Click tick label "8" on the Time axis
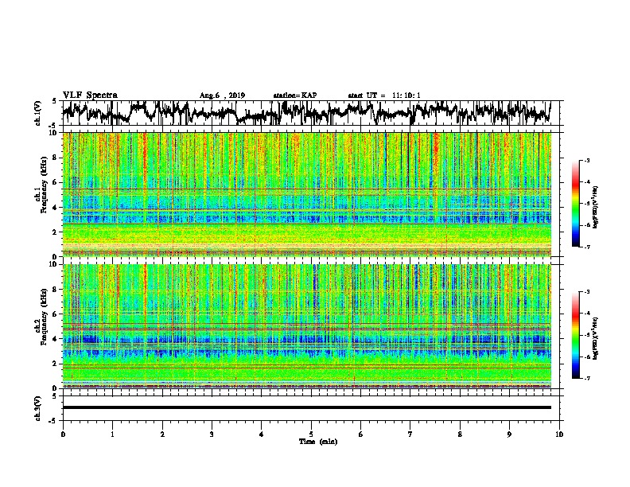 (x=460, y=434)
